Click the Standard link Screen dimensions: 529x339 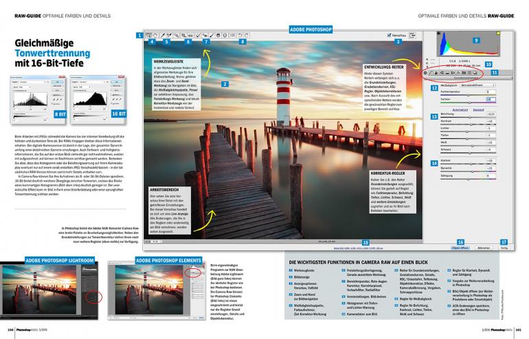coord(478,110)
